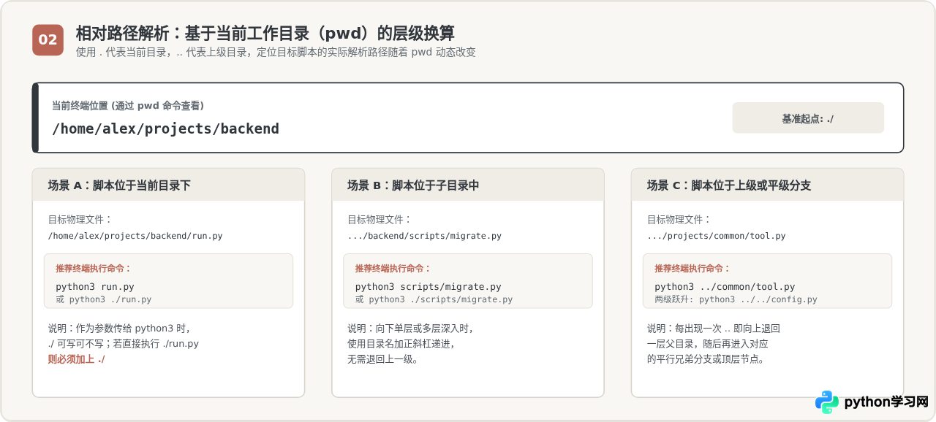Click the python学习网 site name
Screen dimensions: 936x422
(886, 402)
